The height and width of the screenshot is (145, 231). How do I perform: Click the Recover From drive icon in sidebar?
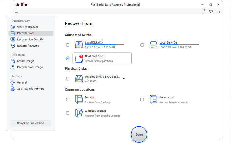[x=13, y=33]
